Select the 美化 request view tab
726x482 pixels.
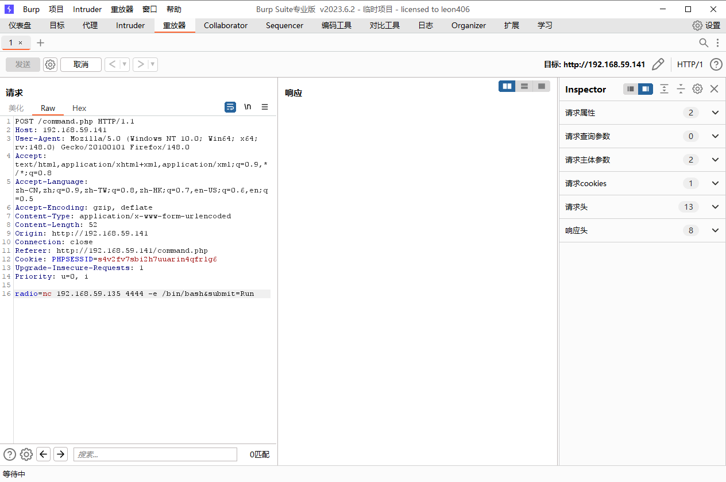point(16,108)
